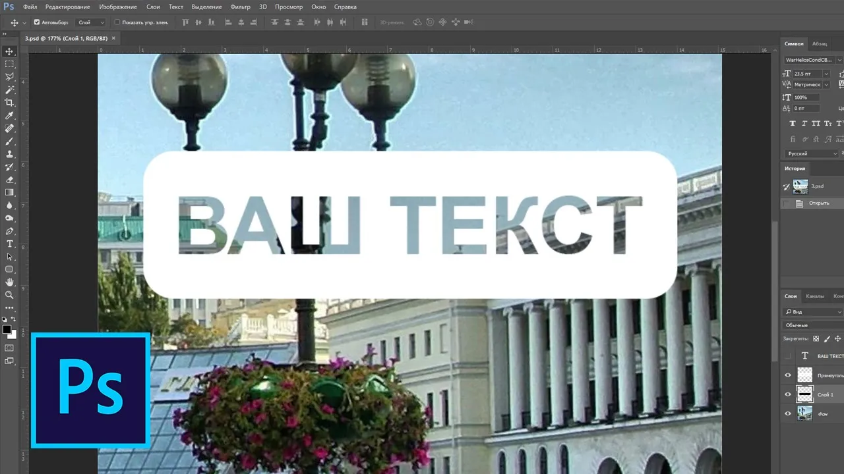
Task: Enable Показать упр. элем. checkbox
Action: [117, 22]
